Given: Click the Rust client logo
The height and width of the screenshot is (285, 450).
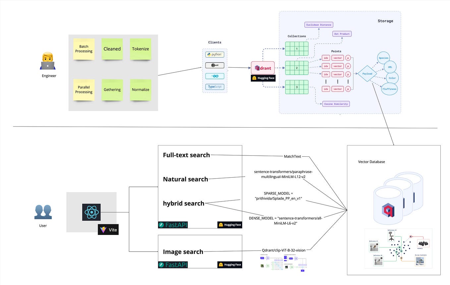Looking at the screenshot, I should coord(215,65).
